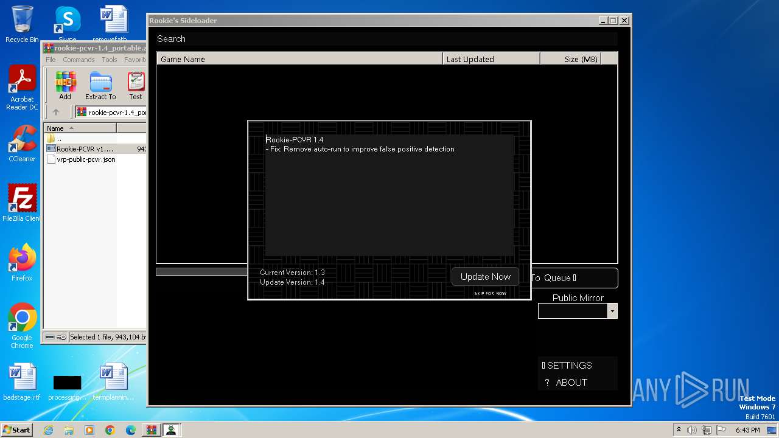This screenshot has height=438, width=779.
Task: Open badstage.rtf desktop file
Action: (x=22, y=382)
